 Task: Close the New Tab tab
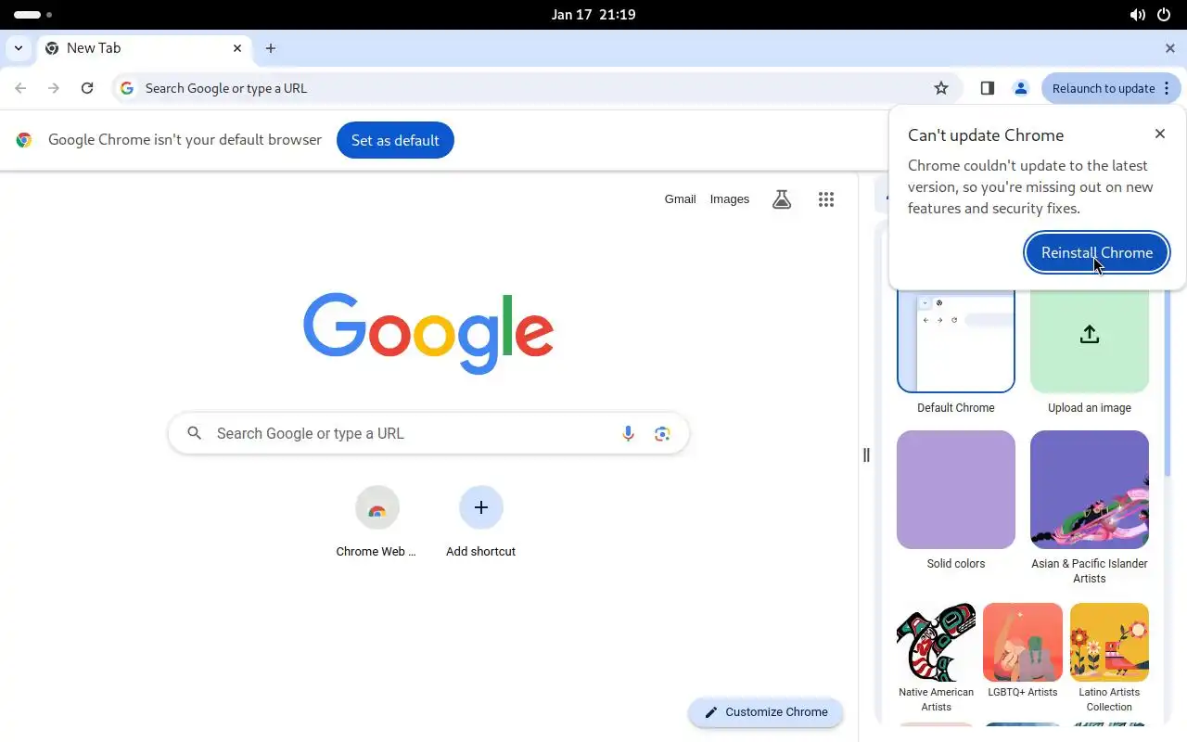237,48
